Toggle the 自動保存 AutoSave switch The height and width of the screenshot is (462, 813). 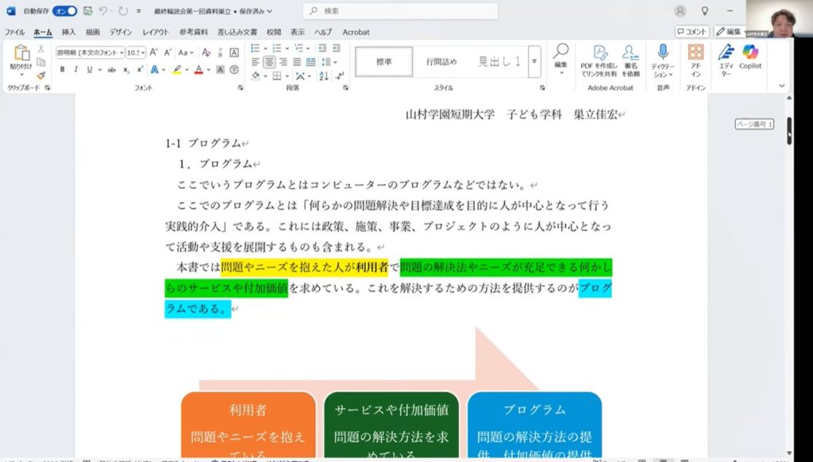(65, 11)
